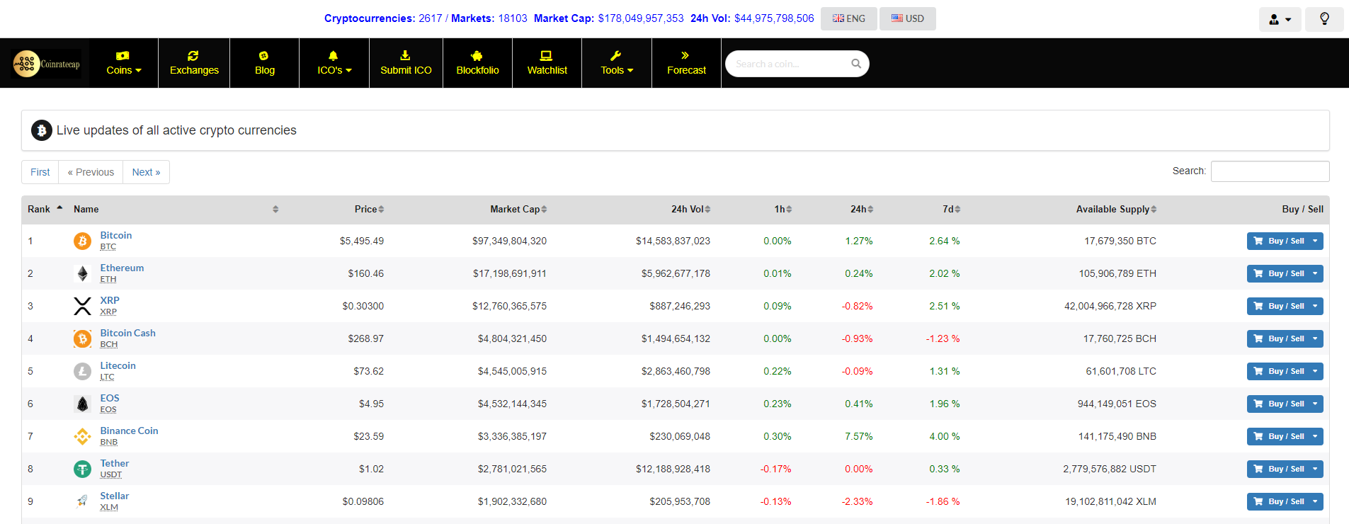The height and width of the screenshot is (524, 1349).
Task: Sort table by 24h change column
Action: click(x=862, y=209)
